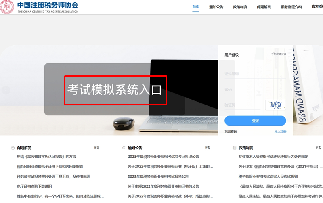Image resolution: width=323 pixels, height=203 pixels.
Task: Click the 政策制度 section heading
Action: pos(246,148)
